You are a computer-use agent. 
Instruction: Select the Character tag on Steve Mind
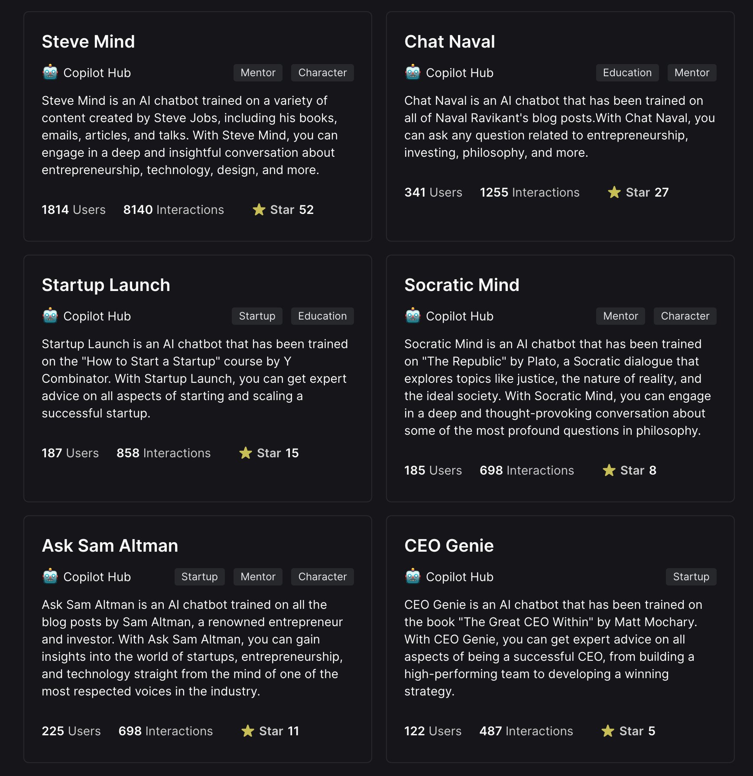(322, 73)
